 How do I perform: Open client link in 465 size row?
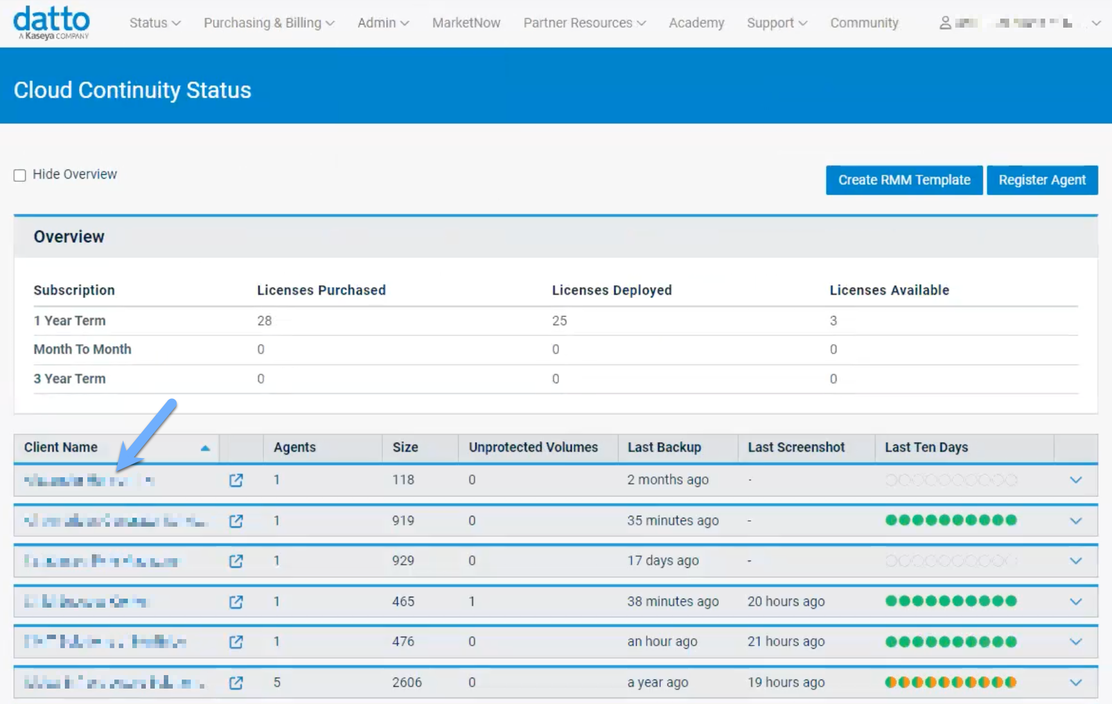[x=86, y=602]
